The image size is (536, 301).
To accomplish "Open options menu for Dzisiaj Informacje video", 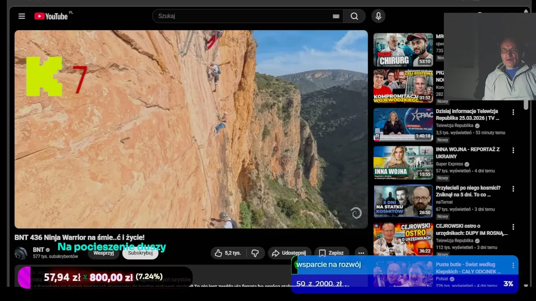I will point(513,112).
